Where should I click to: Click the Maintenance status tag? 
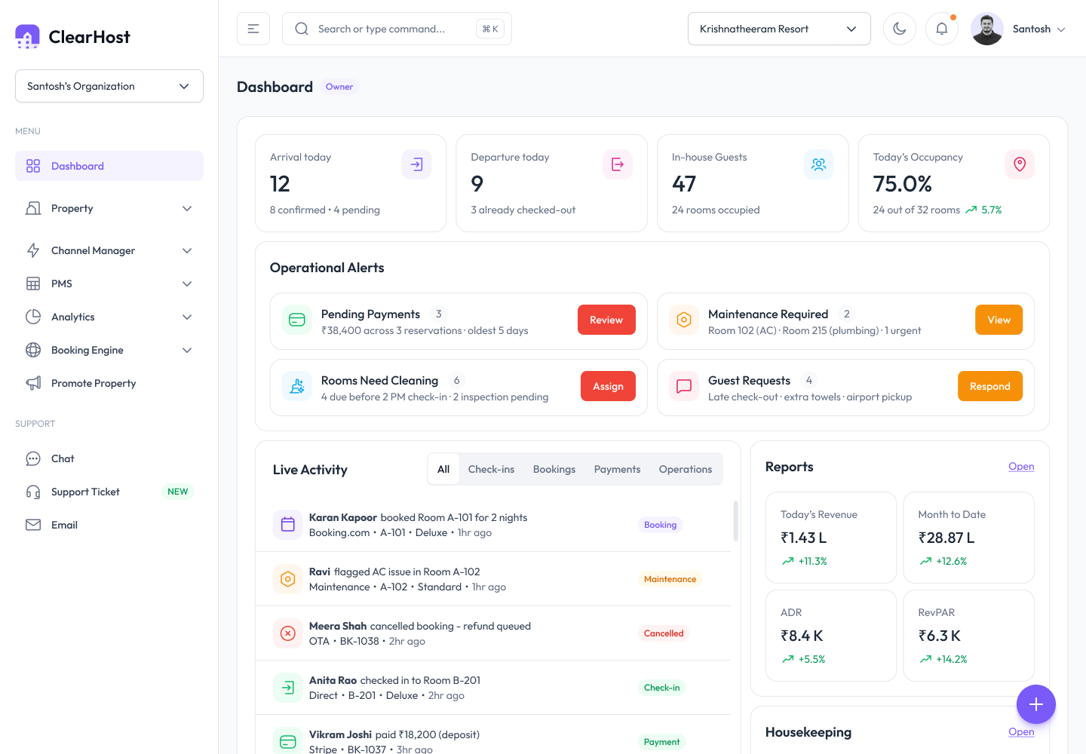[670, 579]
